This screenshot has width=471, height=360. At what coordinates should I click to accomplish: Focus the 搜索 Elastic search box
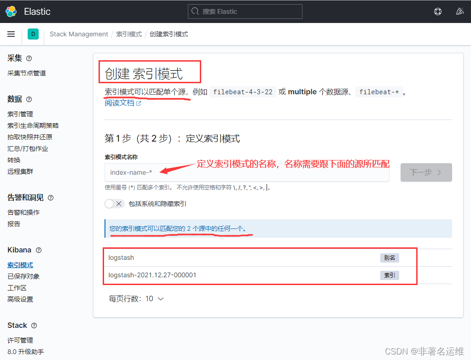point(245,11)
